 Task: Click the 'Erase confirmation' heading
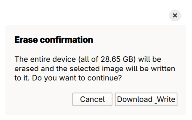pyautogui.click(x=54, y=40)
